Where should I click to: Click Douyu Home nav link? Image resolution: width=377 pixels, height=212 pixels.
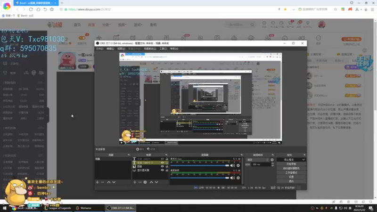click(x=77, y=25)
